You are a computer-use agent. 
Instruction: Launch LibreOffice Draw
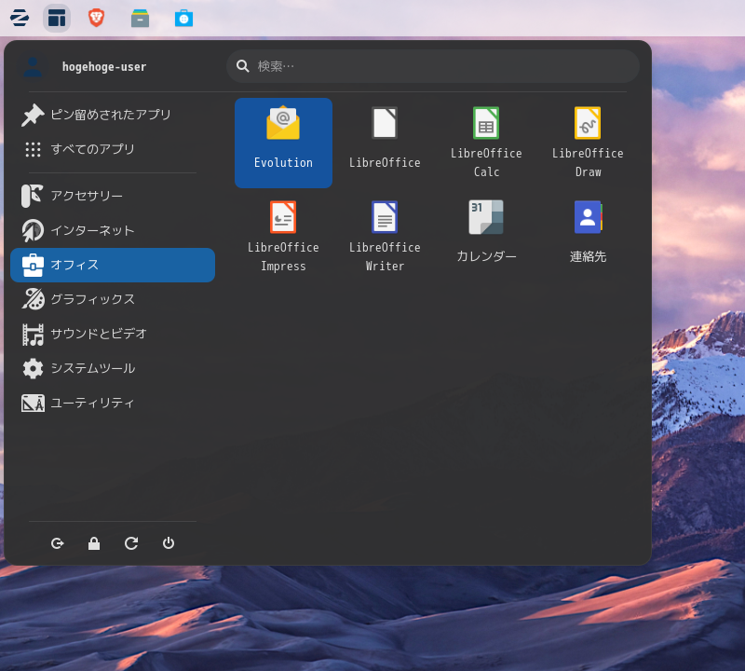coord(588,143)
